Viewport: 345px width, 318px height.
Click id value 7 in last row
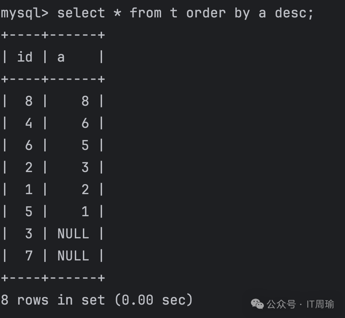coord(29,256)
